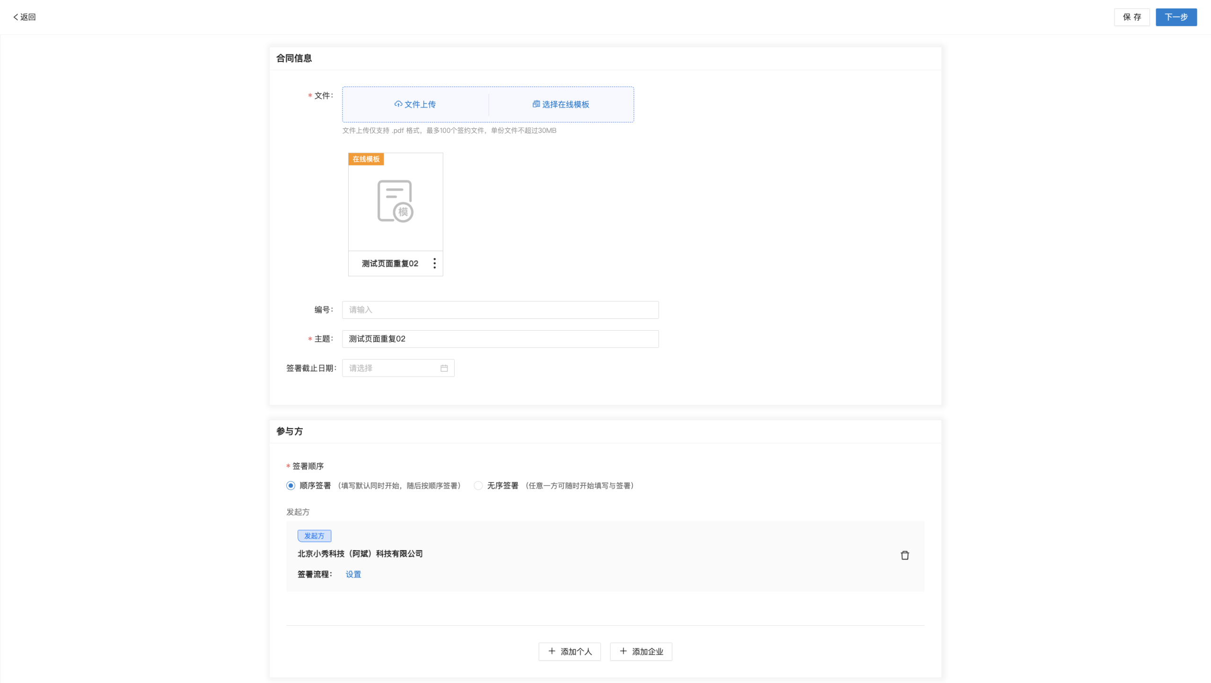Screen dimensions: 1211x683
Task: Click the calendar icon in 签署截止日期 field
Action: click(443, 368)
